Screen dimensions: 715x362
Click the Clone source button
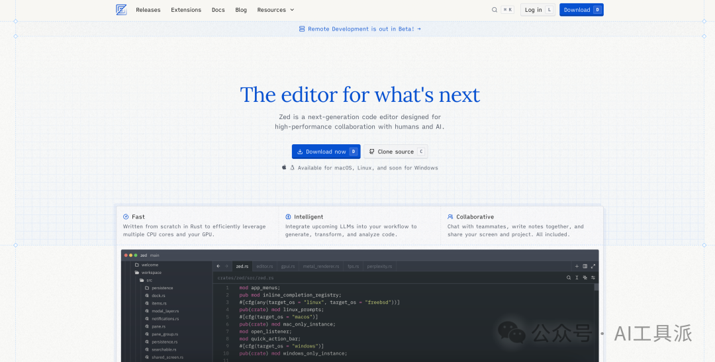(x=396, y=152)
